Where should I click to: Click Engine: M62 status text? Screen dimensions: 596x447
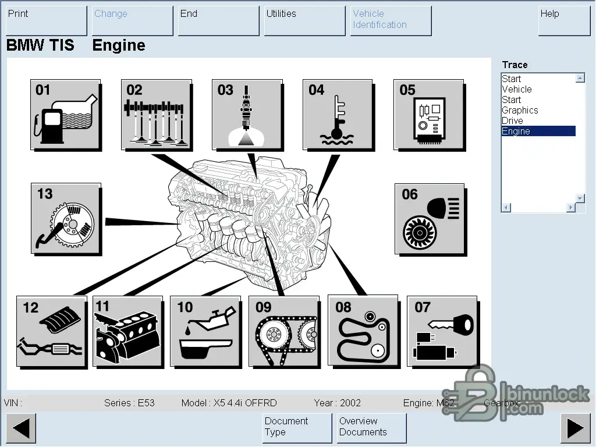pyautogui.click(x=429, y=403)
